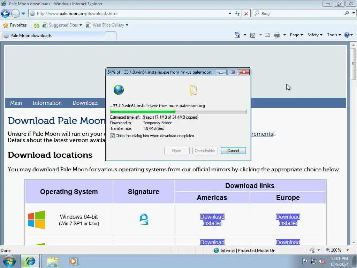The image size is (357, 268).
Task: Click the vertical scrollbar thumb
Action: click(x=353, y=64)
